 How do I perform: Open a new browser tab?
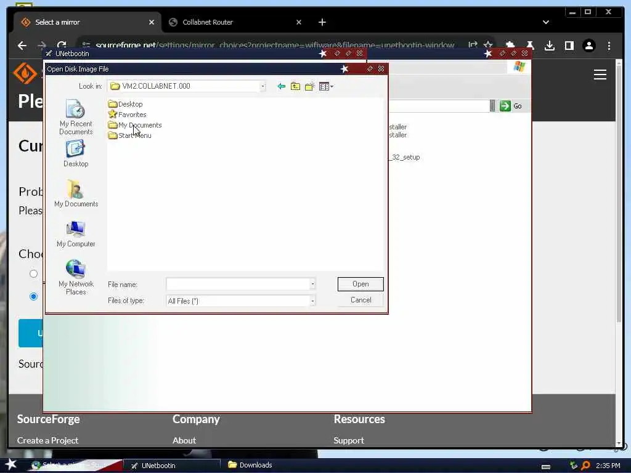pos(322,22)
